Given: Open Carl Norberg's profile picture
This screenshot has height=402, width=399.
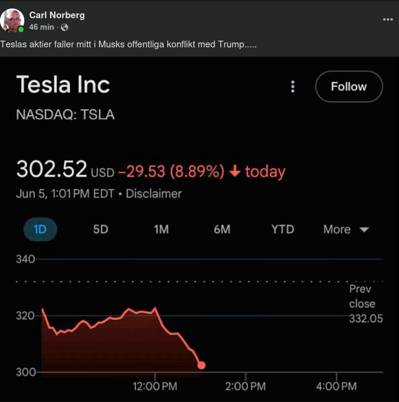Looking at the screenshot, I should point(12,21).
